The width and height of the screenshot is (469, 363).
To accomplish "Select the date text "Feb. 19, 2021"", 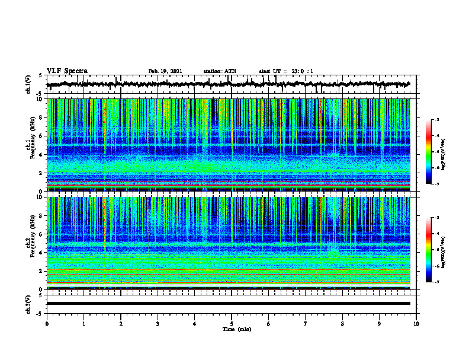I will point(165,71).
